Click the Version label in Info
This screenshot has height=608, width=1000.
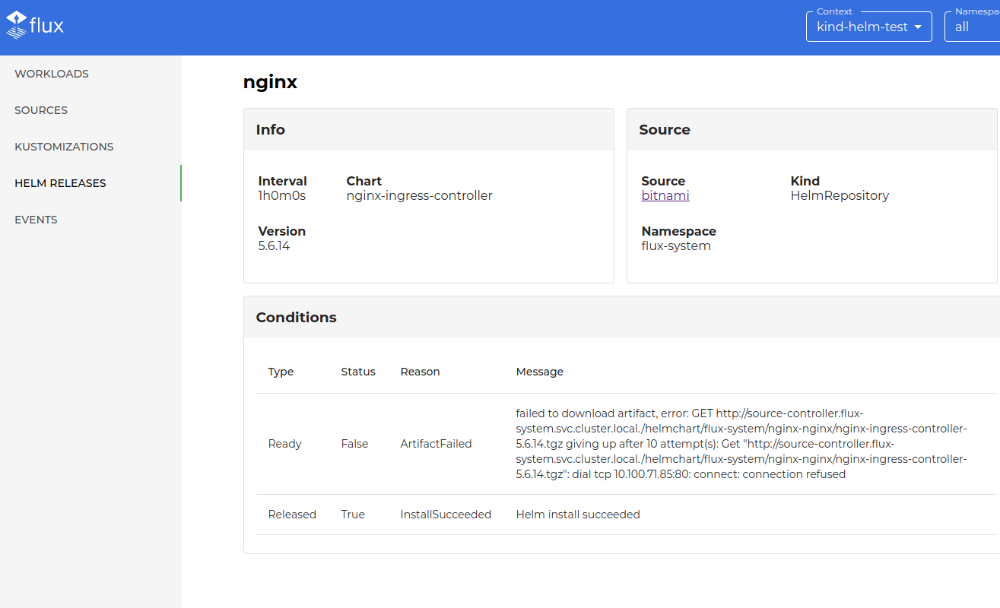tap(282, 231)
